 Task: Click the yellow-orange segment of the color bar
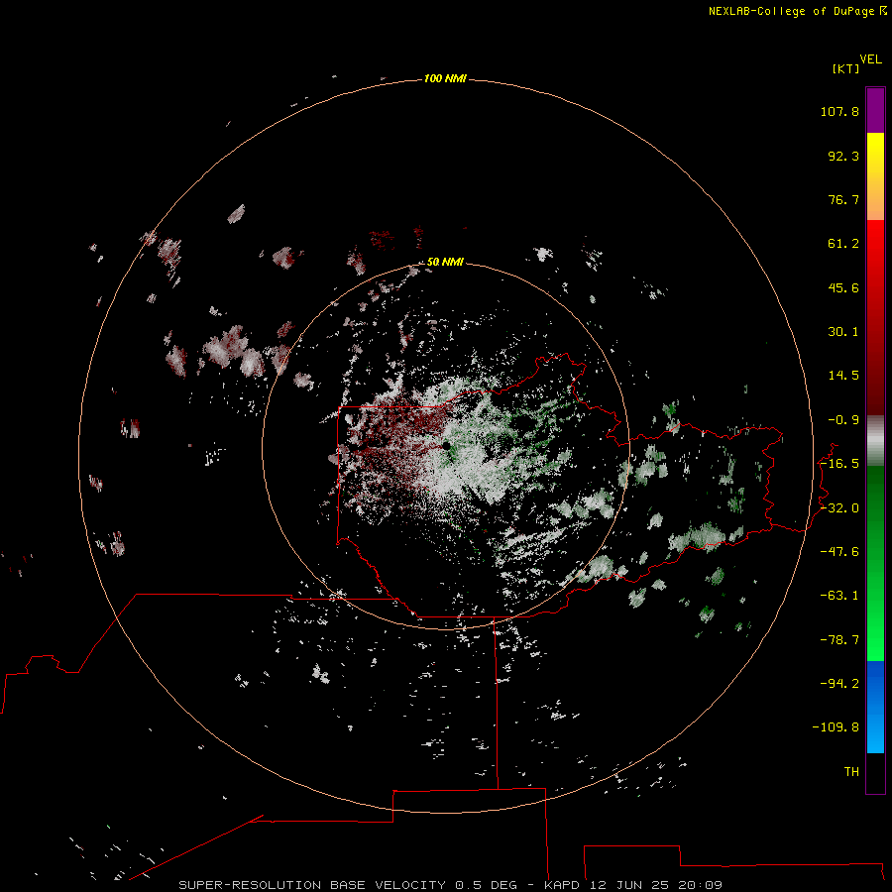(x=875, y=176)
